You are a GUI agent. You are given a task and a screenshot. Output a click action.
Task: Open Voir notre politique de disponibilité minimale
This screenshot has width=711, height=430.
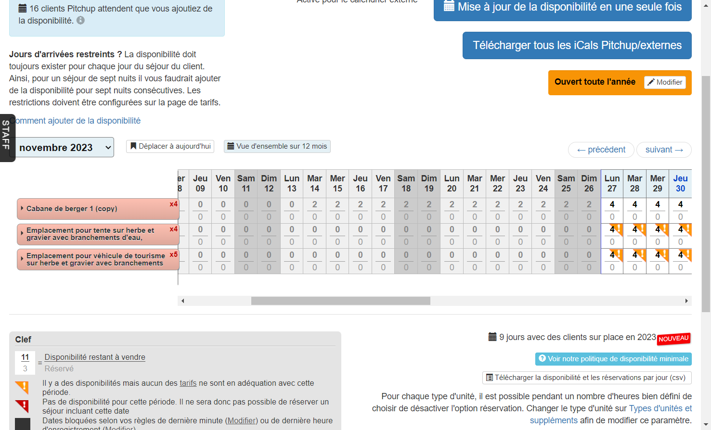pyautogui.click(x=613, y=359)
